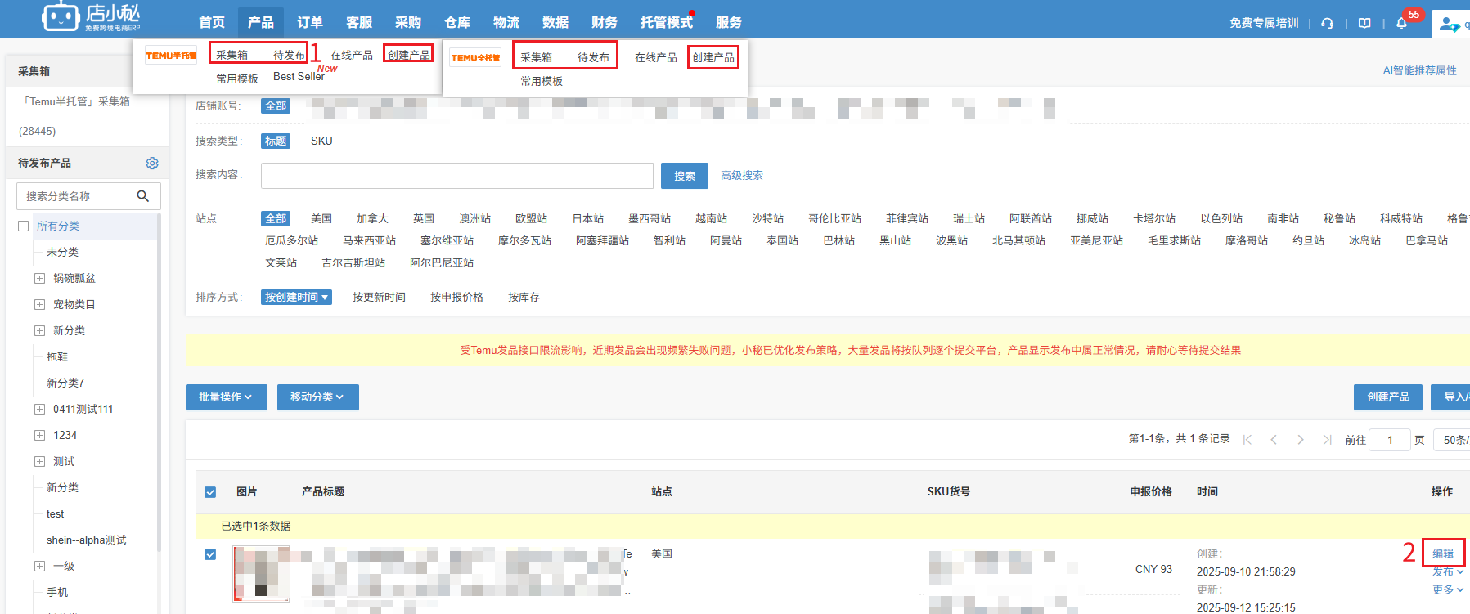Filter by the 日本站 site
Image resolution: width=1470 pixels, height=614 pixels.
[x=588, y=218]
